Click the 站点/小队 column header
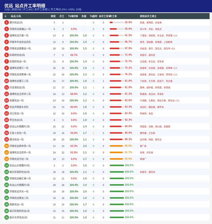 point(16,16)
